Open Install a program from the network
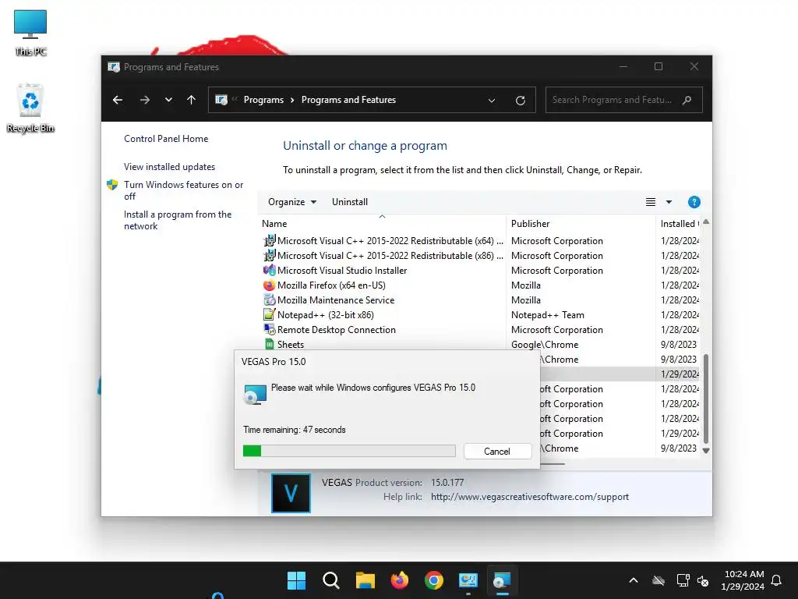The image size is (798, 599). coord(178,220)
